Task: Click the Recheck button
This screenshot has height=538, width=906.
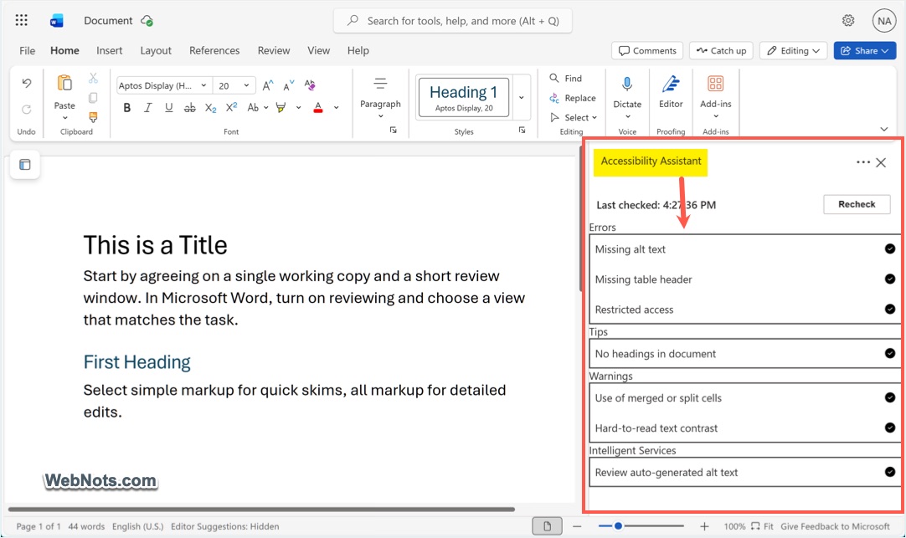Action: [857, 204]
